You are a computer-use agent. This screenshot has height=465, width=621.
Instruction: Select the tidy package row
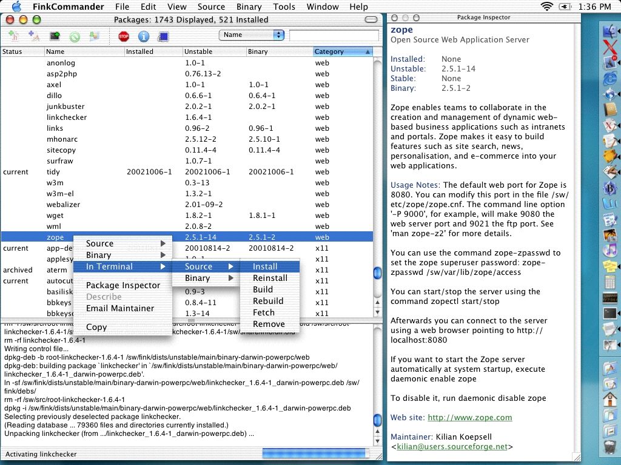click(x=187, y=172)
